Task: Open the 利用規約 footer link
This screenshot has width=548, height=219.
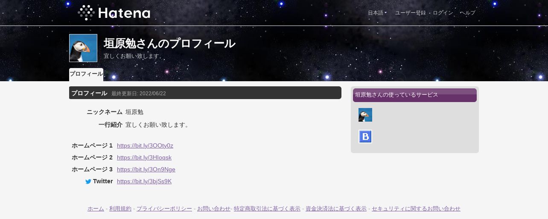Action: (x=120, y=208)
